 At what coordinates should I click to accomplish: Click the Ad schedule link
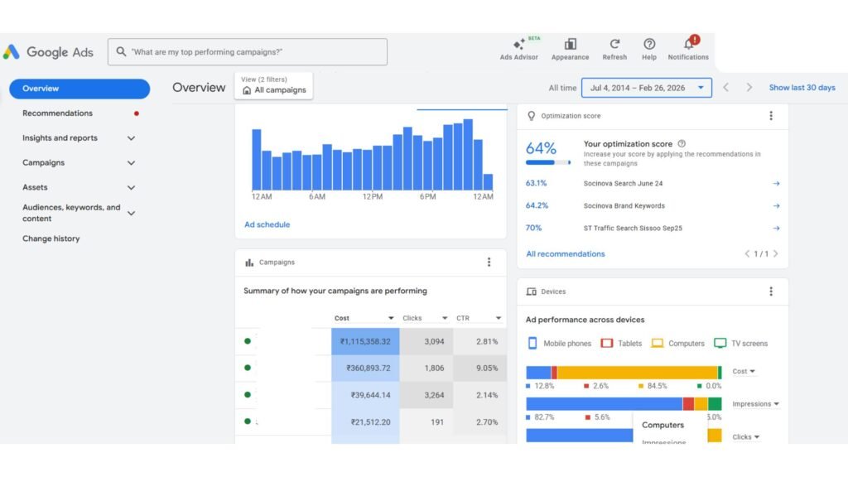(x=267, y=224)
